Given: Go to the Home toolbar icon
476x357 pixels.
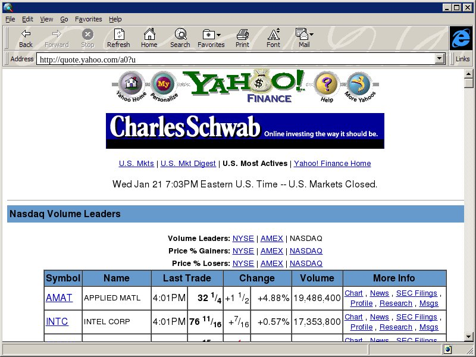Looking at the screenshot, I should point(149,38).
